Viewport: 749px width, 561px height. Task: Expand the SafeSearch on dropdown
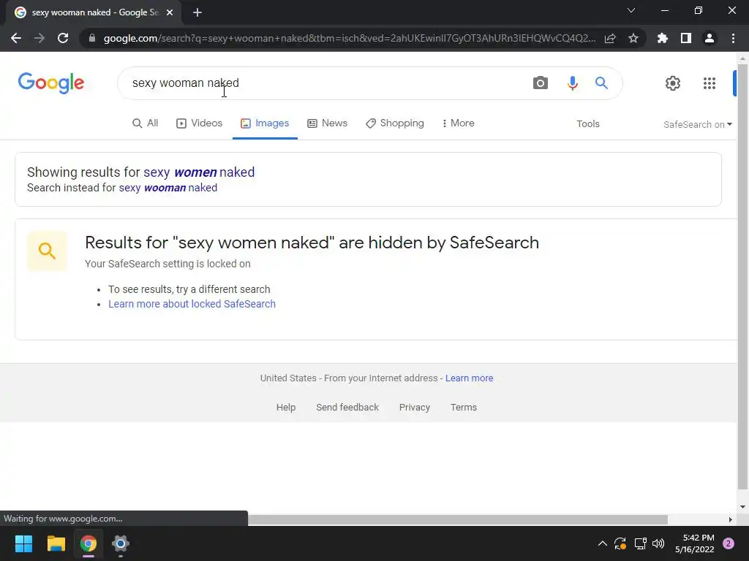click(x=697, y=124)
